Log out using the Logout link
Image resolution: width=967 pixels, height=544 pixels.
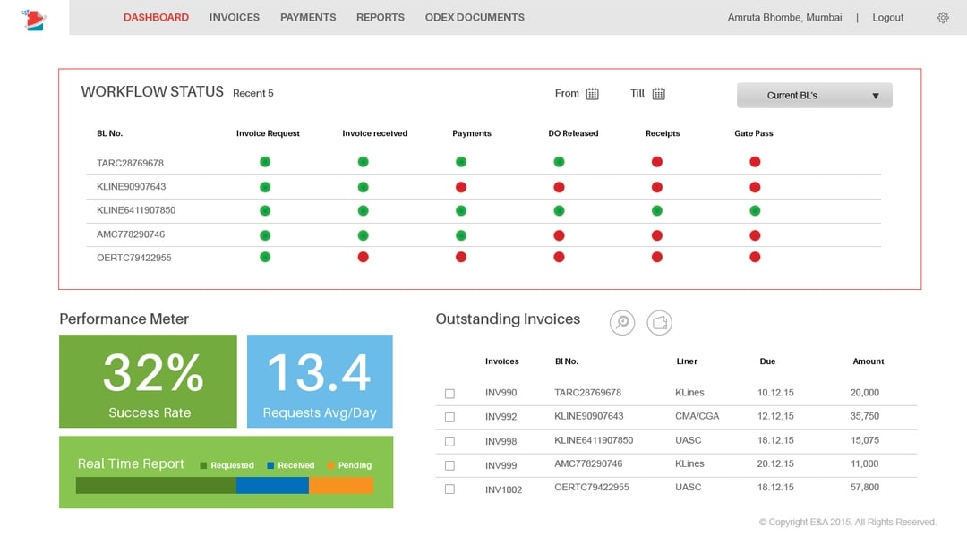point(887,18)
